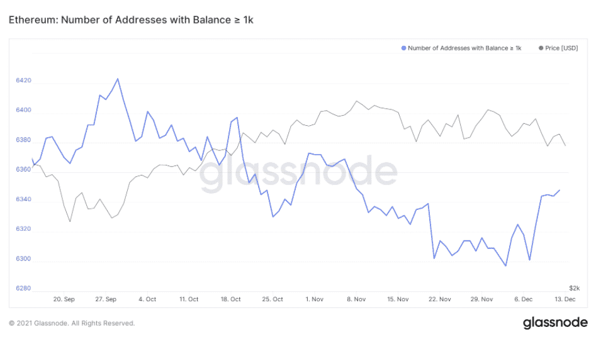
Task: Click the highest peak of the blue line
Action: tap(118, 79)
